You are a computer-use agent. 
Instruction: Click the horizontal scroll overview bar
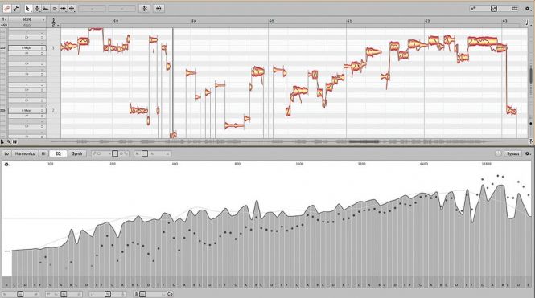pos(290,141)
